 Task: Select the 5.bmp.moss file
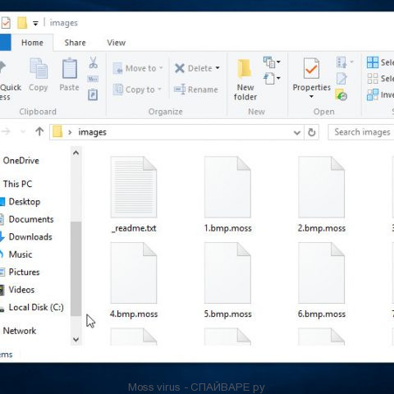227,281
